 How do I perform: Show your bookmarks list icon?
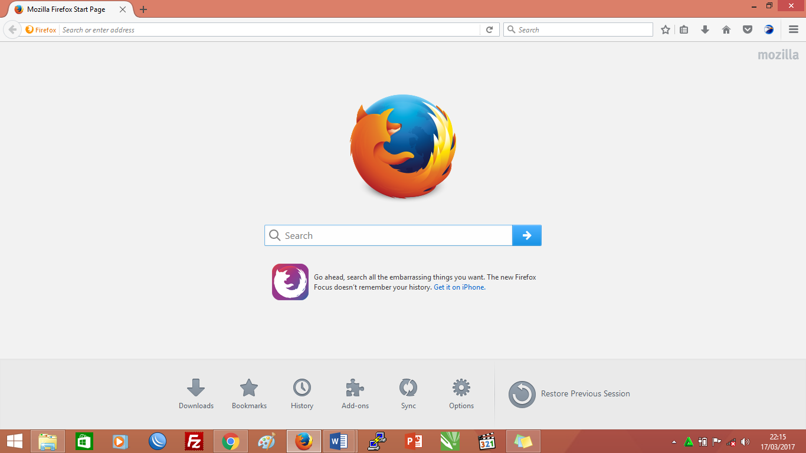(x=684, y=29)
